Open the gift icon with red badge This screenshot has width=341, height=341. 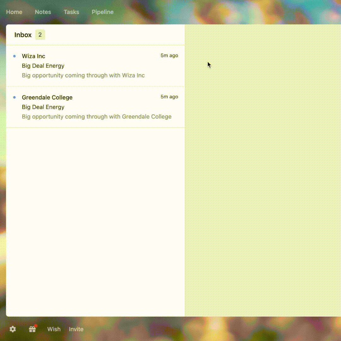(33, 329)
